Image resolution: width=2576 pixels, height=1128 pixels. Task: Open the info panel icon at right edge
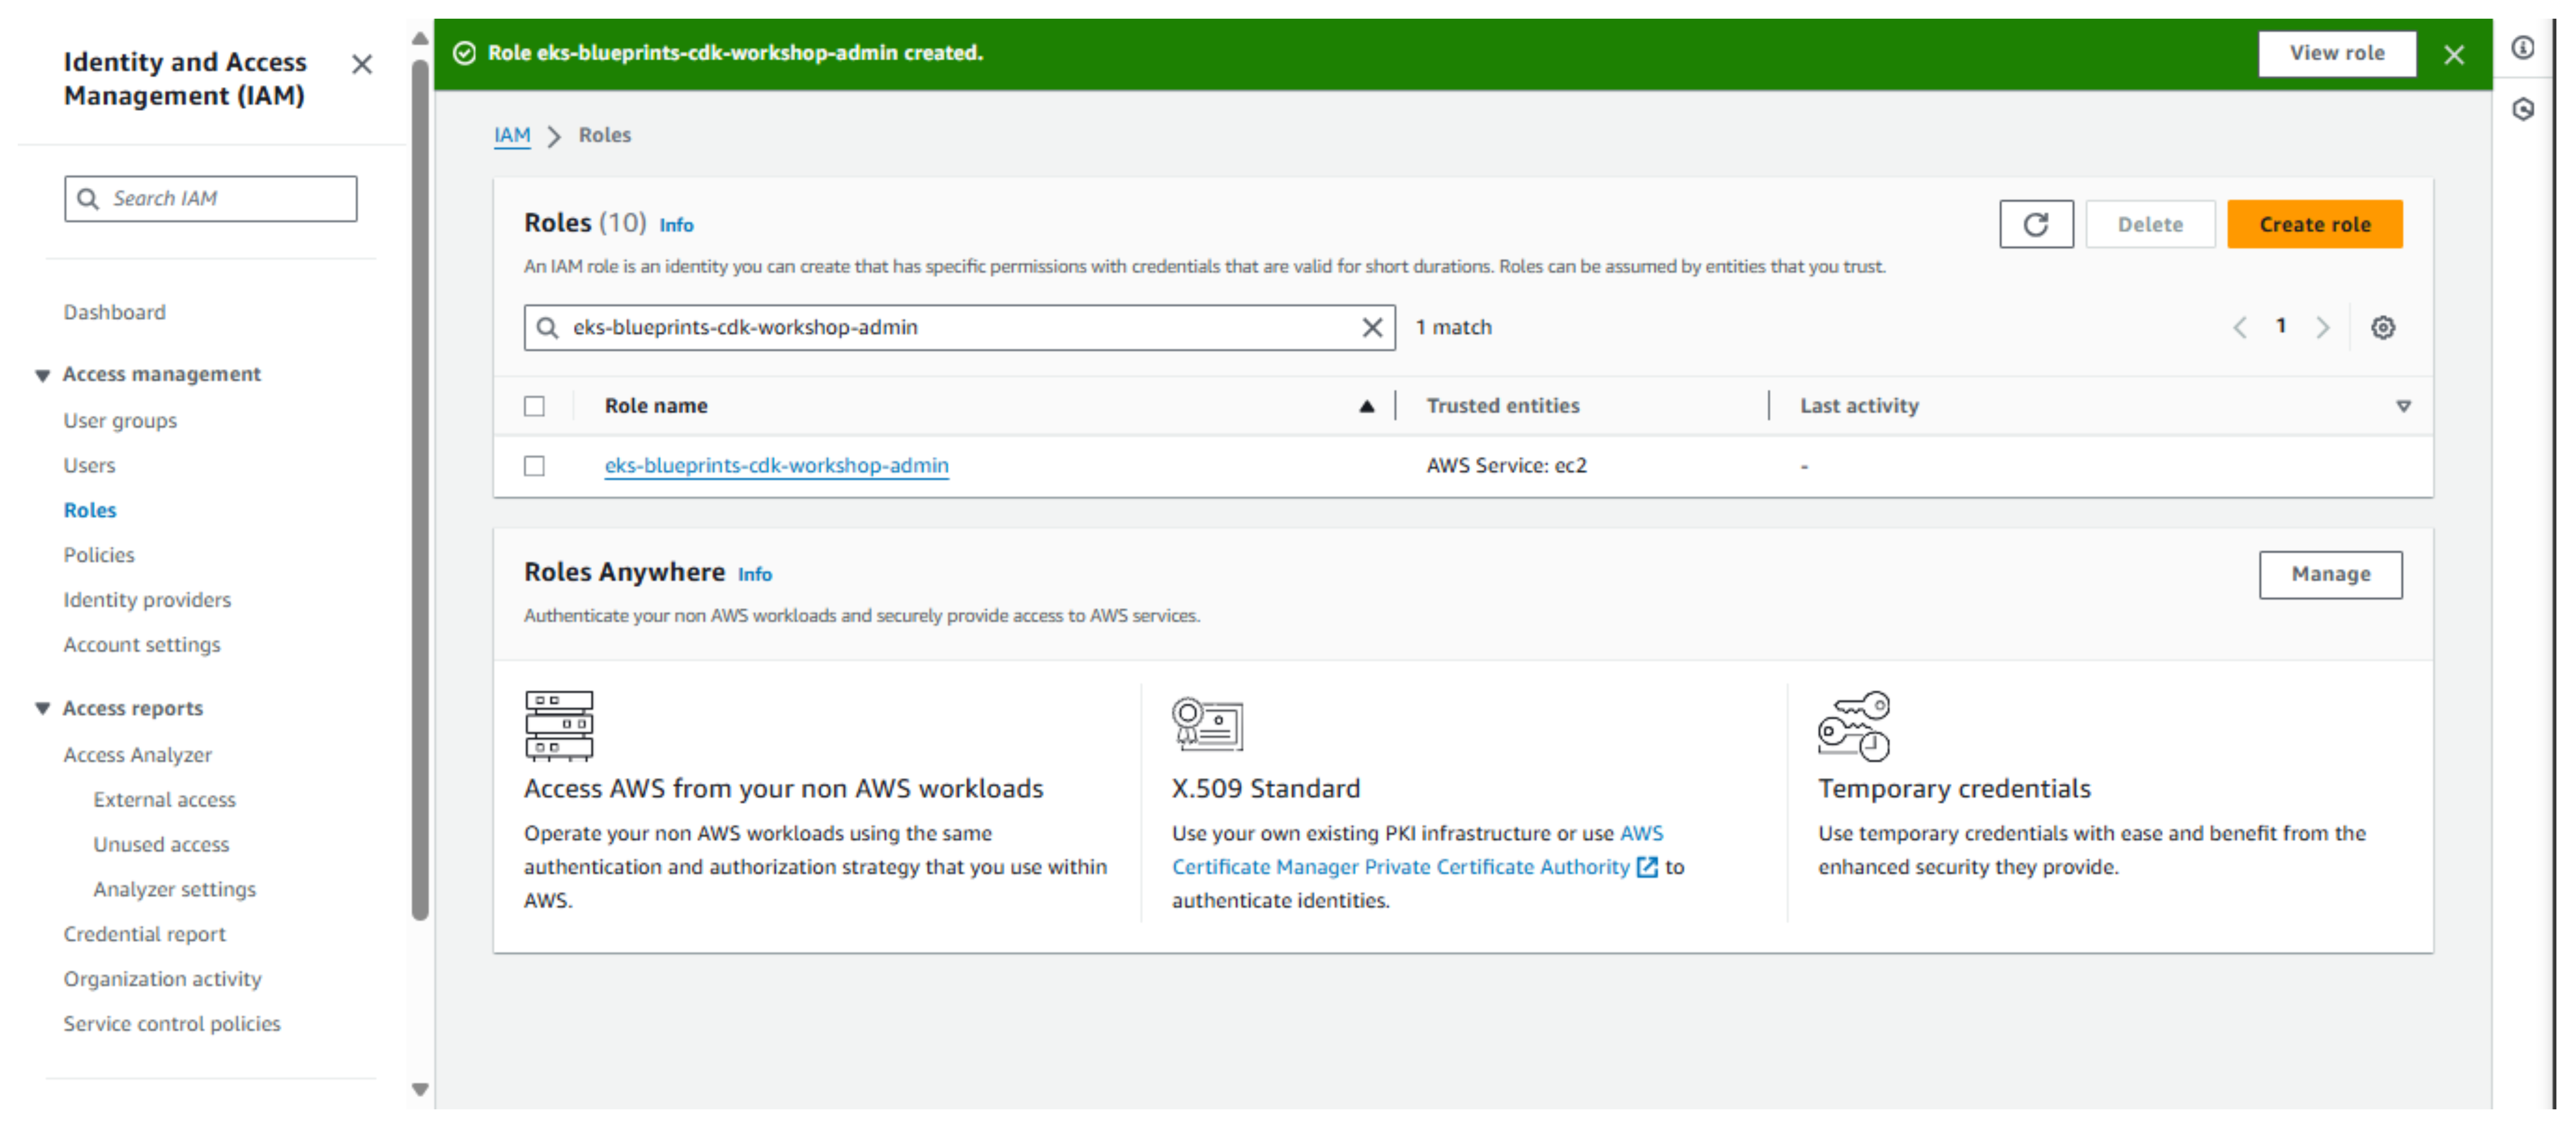[x=2523, y=48]
